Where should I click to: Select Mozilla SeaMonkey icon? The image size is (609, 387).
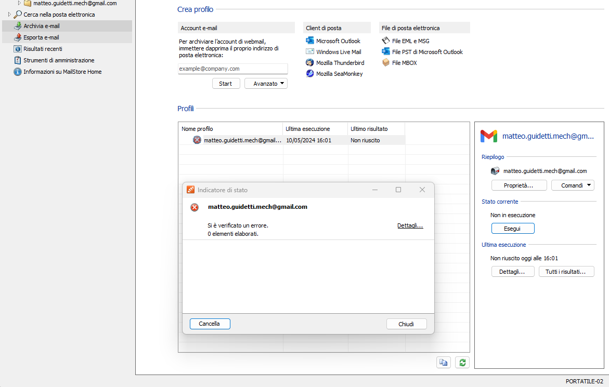click(x=310, y=74)
